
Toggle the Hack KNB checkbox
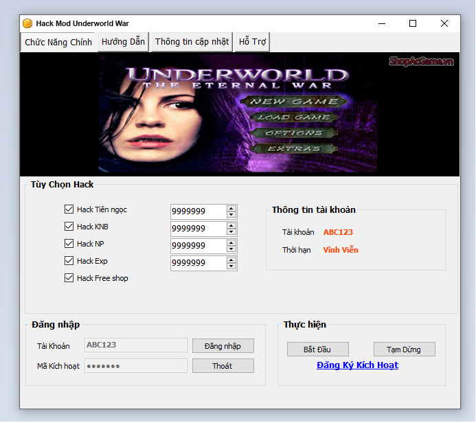coord(69,227)
